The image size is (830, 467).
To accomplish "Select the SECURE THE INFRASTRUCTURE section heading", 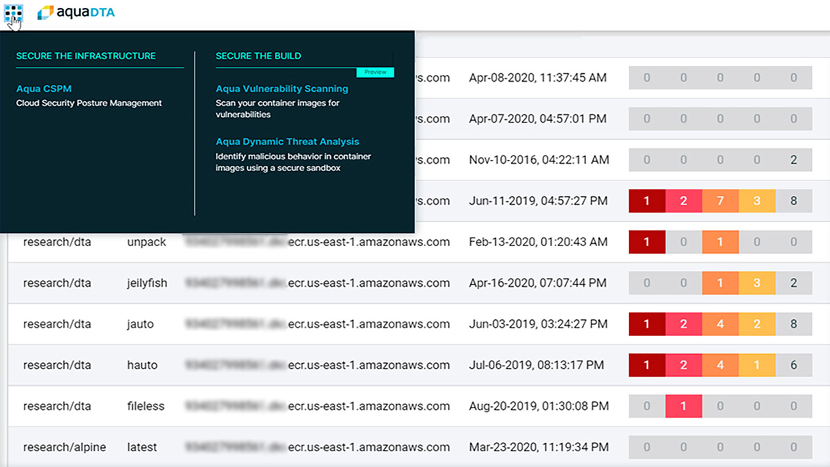I will click(86, 56).
